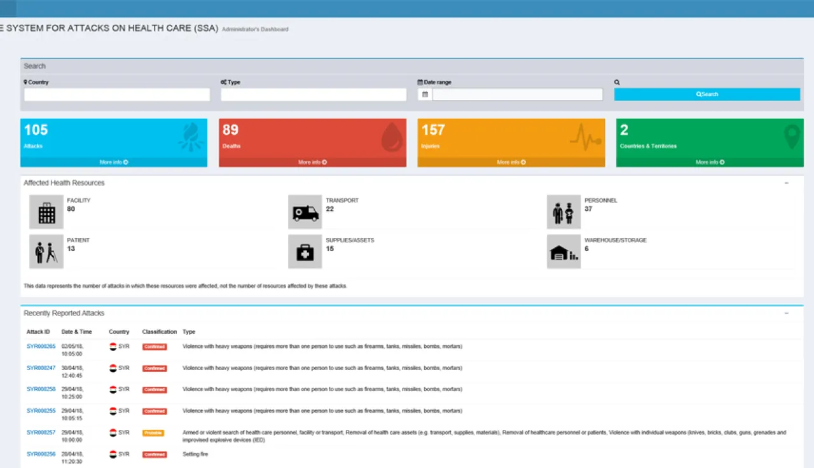
Task: Click the Transport ambulance icon
Action: click(x=305, y=212)
